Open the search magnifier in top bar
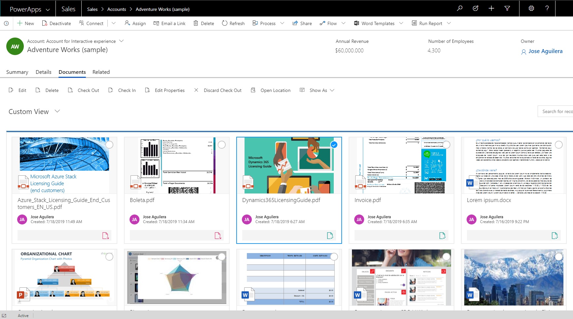The height and width of the screenshot is (319, 573). (460, 8)
